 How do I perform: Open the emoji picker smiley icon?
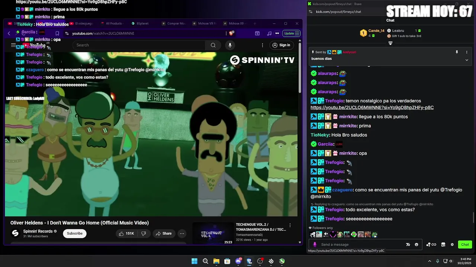416,244
